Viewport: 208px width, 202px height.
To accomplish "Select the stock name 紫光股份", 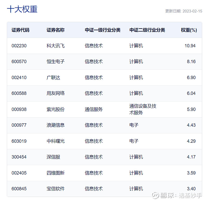I will click(55, 109).
